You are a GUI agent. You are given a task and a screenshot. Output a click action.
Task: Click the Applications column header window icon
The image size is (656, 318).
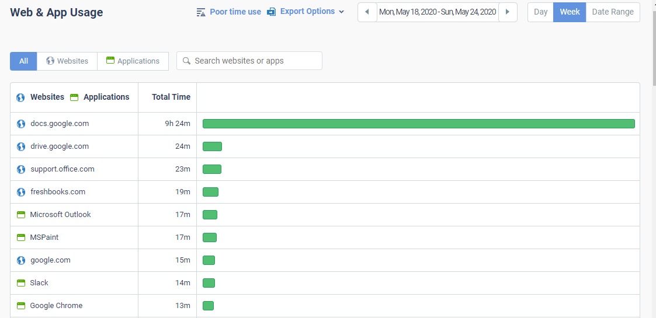tap(74, 97)
